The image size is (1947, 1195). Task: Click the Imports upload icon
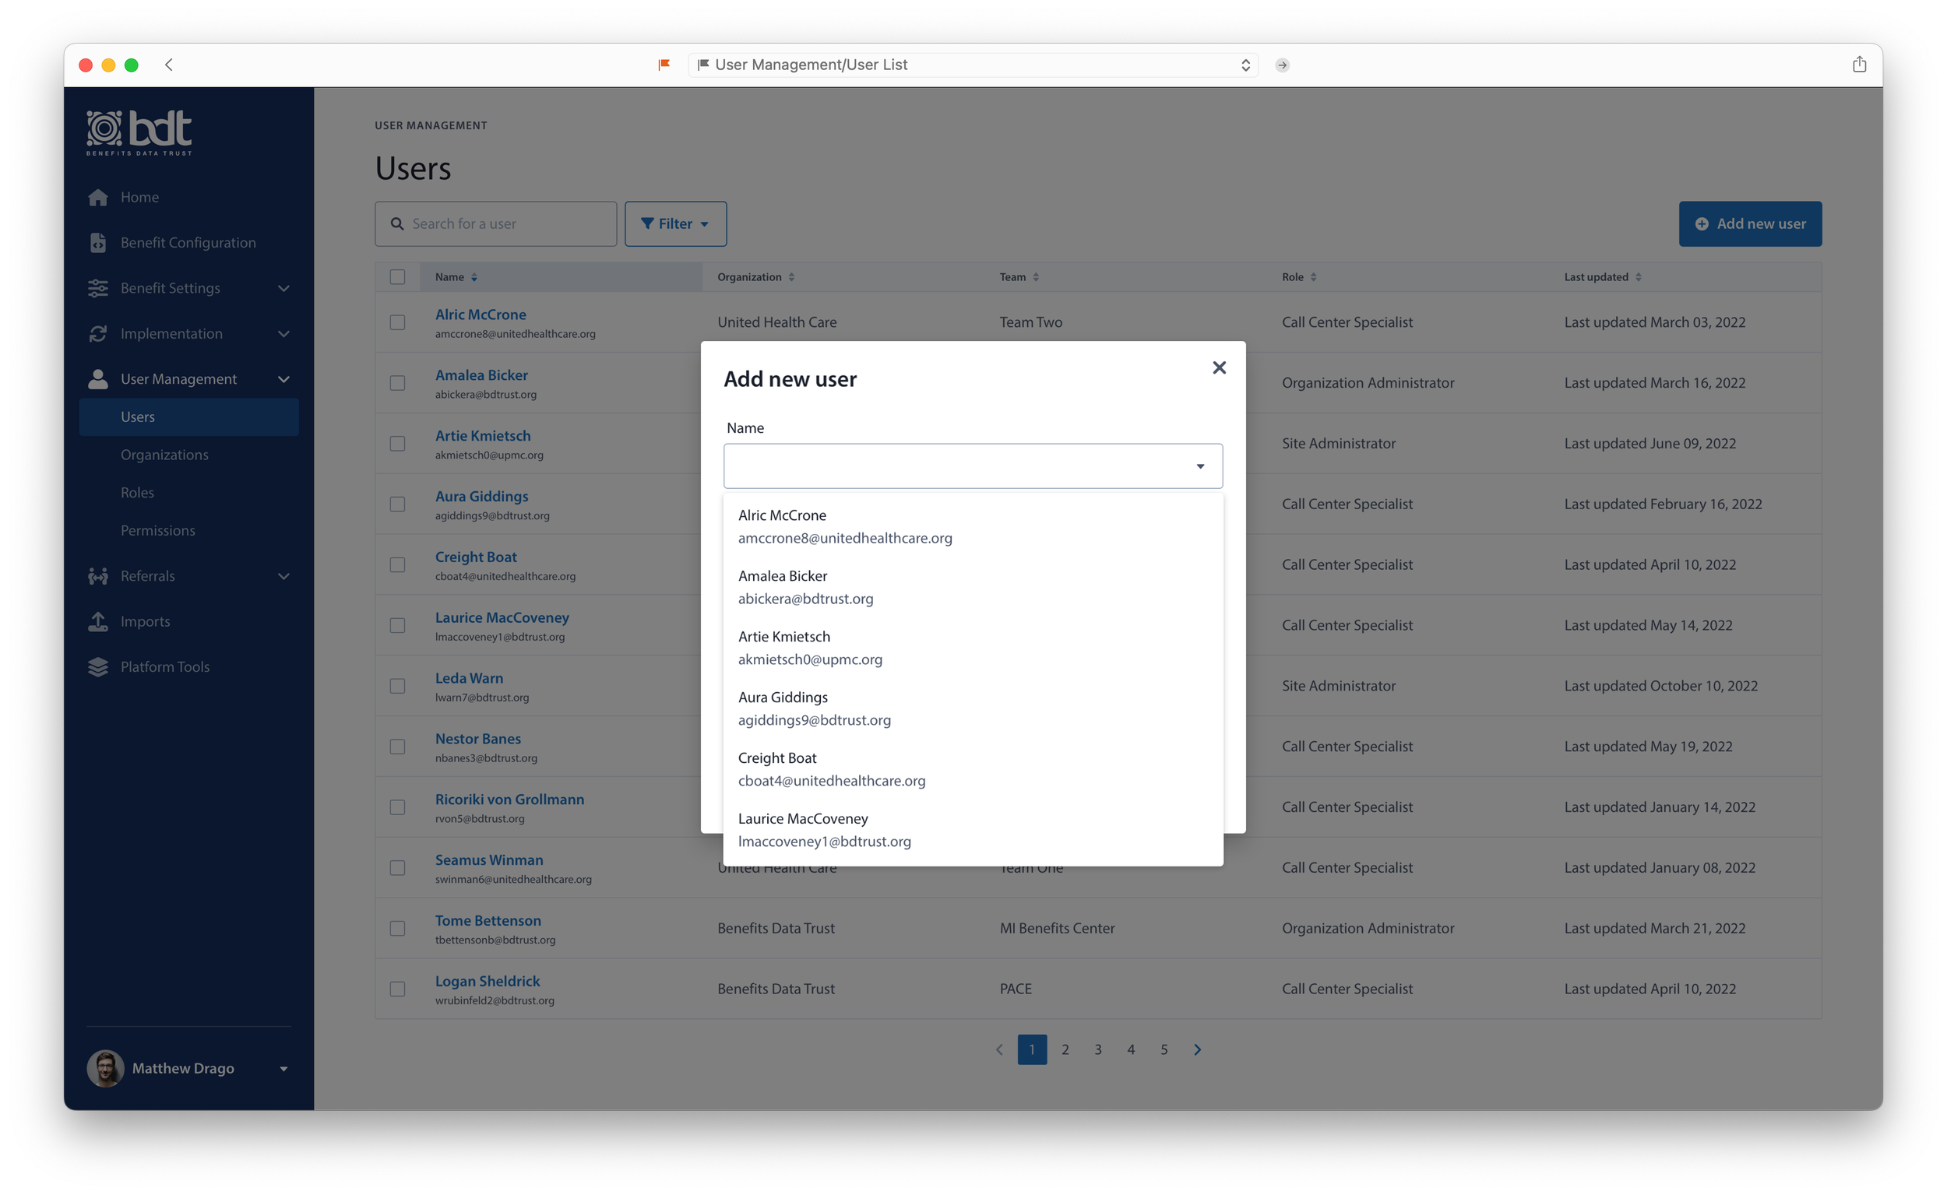pyautogui.click(x=98, y=622)
